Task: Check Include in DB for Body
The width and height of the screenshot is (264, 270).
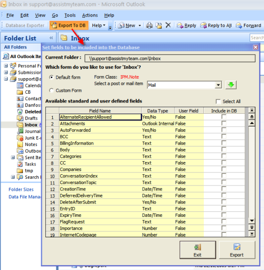Action: [x=224, y=149]
